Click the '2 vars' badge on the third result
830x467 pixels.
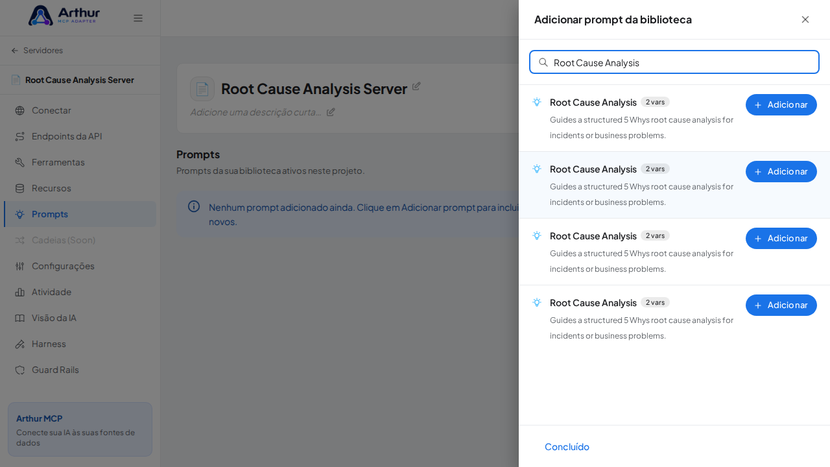pos(655,235)
